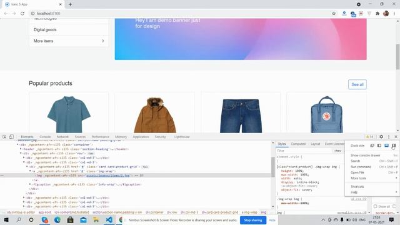Click the demo banner gradient image
Screen dimensions: 400x225
pos(241,39)
